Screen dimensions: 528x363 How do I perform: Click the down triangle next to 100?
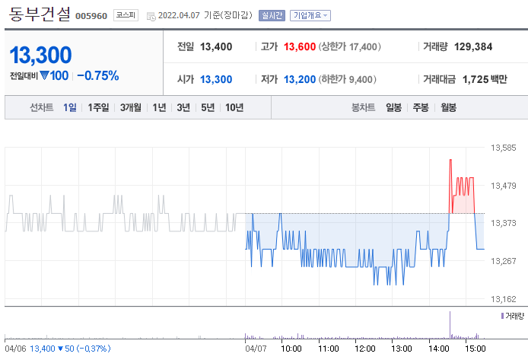pos(44,75)
